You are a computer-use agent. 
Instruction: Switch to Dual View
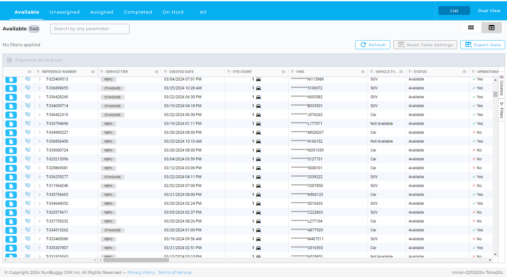[x=489, y=10]
